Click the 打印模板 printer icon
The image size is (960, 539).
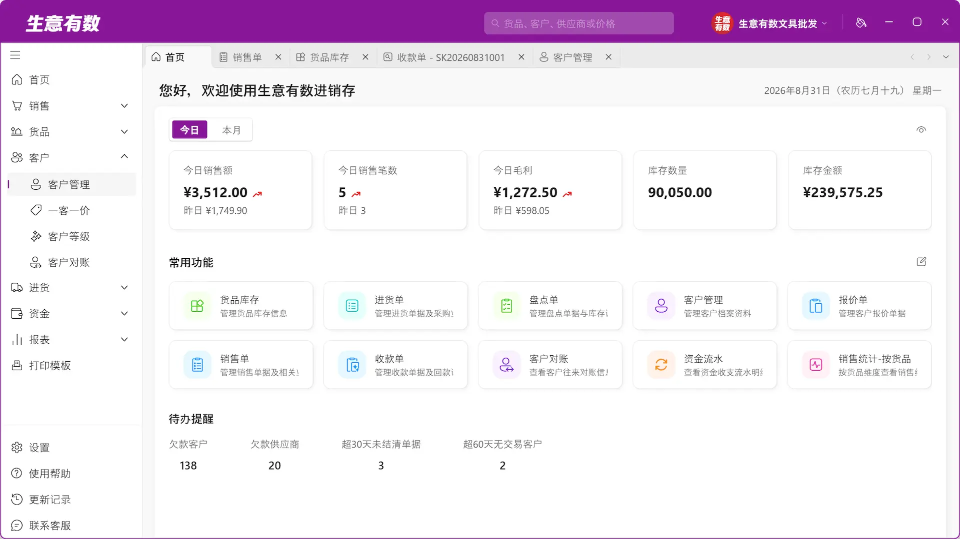point(17,366)
